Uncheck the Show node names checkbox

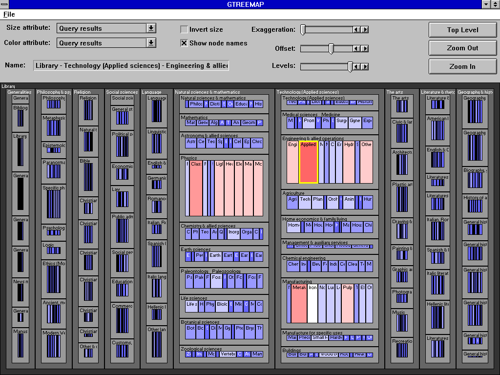click(184, 43)
